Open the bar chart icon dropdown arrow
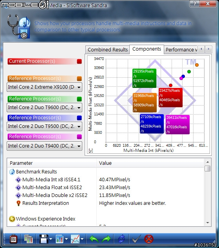The height and width of the screenshot is (248, 219). coord(66,239)
